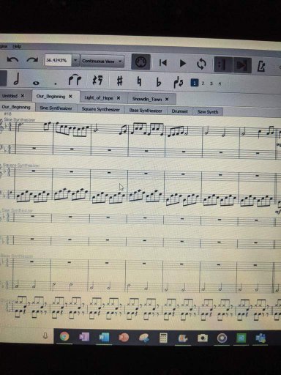281x375 pixels.
Task: Open Google Chrome from the taskbar
Action: tap(64, 336)
